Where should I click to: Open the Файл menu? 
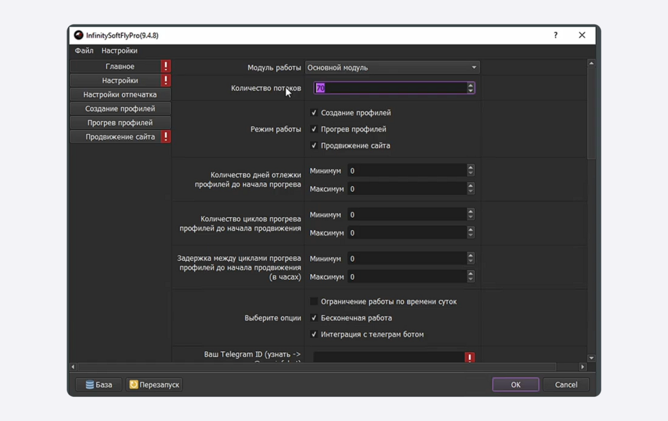pyautogui.click(x=84, y=50)
